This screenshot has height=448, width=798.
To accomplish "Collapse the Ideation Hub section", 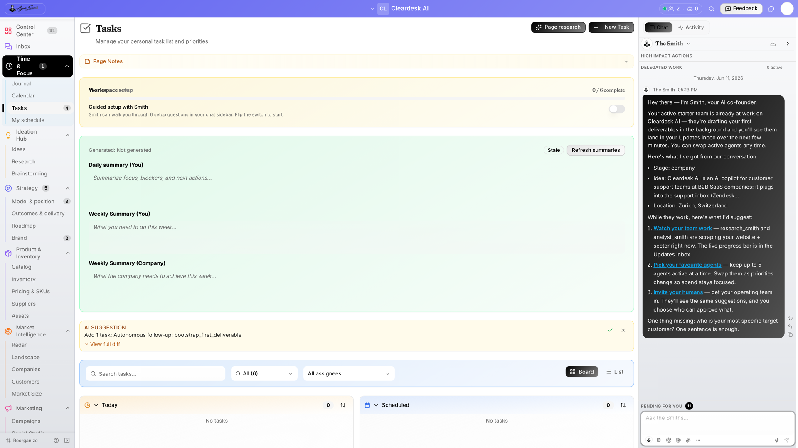I will 68,135.
